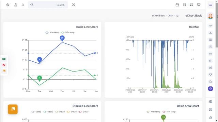218x122 pixels.
Task: Open the orange floating chat button
Action: click(x=13, y=109)
